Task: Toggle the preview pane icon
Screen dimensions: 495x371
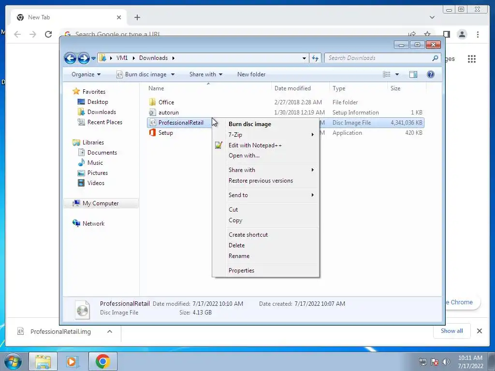Action: point(413,74)
